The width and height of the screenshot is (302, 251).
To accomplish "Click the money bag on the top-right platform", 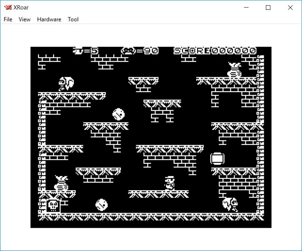I will tap(234, 70).
